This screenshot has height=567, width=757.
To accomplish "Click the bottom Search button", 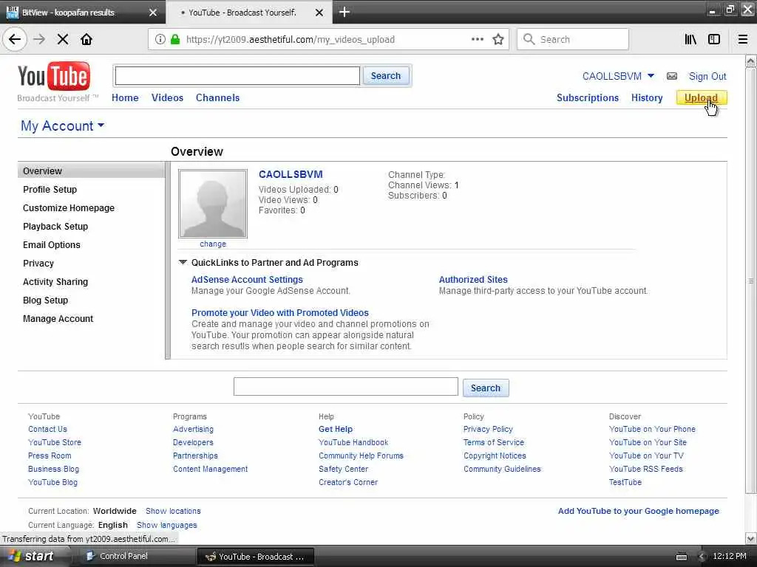I will pyautogui.click(x=485, y=388).
